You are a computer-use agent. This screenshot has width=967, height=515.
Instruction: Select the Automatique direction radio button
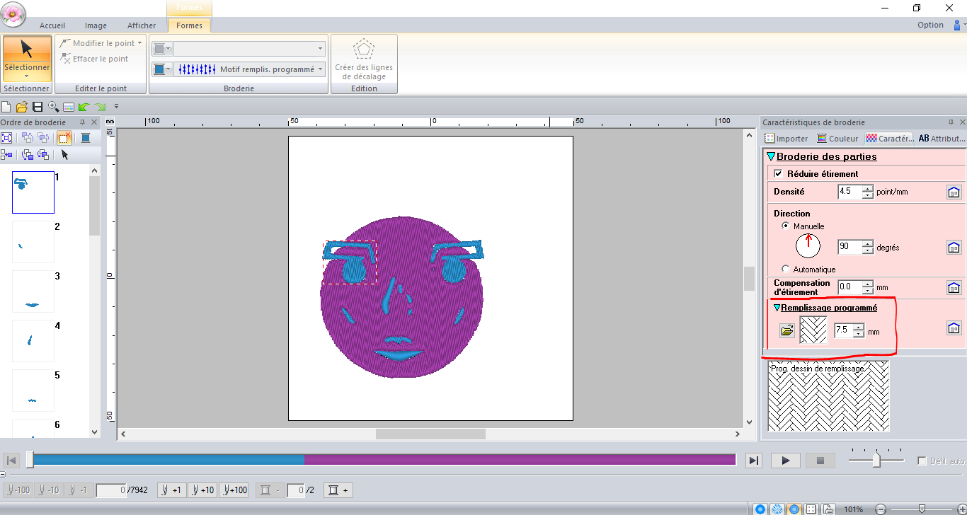click(786, 269)
